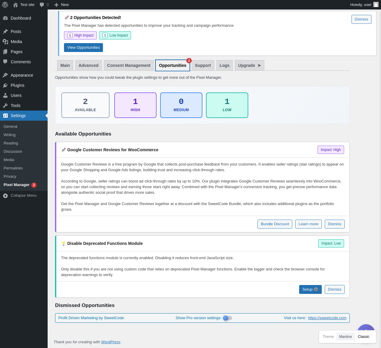This screenshot has width=381, height=348.
Task: Go to Writing settings
Action: 10,135
